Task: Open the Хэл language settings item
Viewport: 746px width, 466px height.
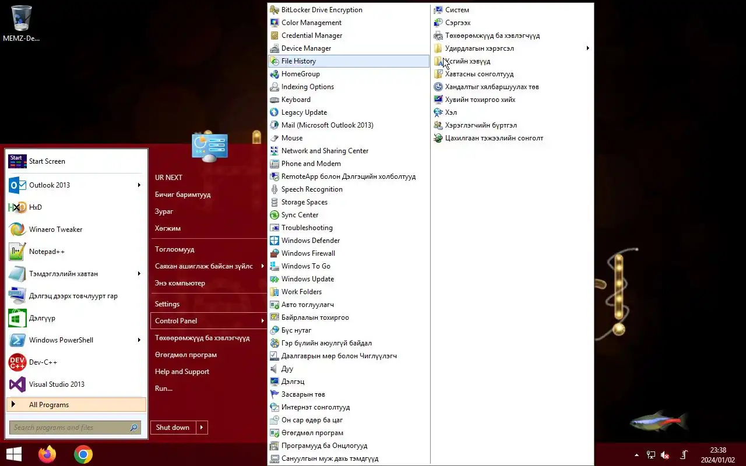Action: point(512,112)
